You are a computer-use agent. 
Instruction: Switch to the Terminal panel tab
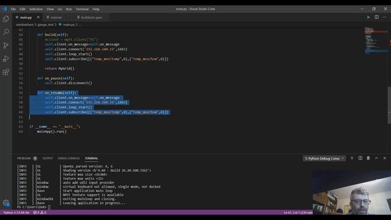click(x=91, y=158)
